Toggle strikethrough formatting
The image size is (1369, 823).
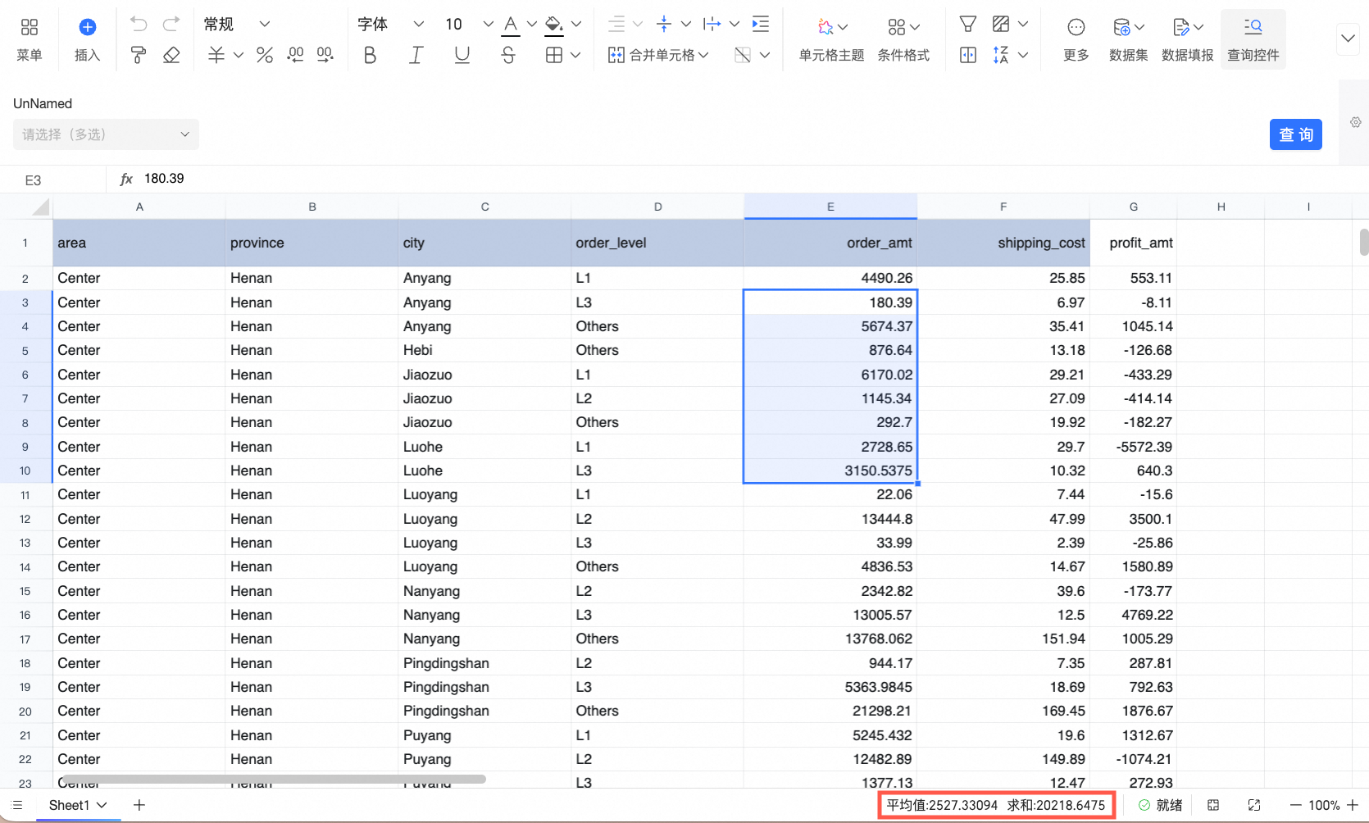click(x=508, y=55)
